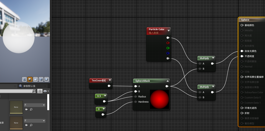Select the sphere preview mesh icon

[x=30, y=79]
